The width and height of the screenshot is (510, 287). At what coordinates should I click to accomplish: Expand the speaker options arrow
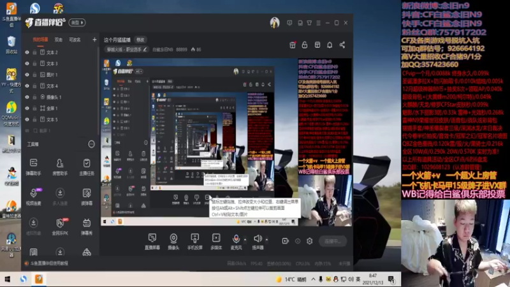(266, 240)
